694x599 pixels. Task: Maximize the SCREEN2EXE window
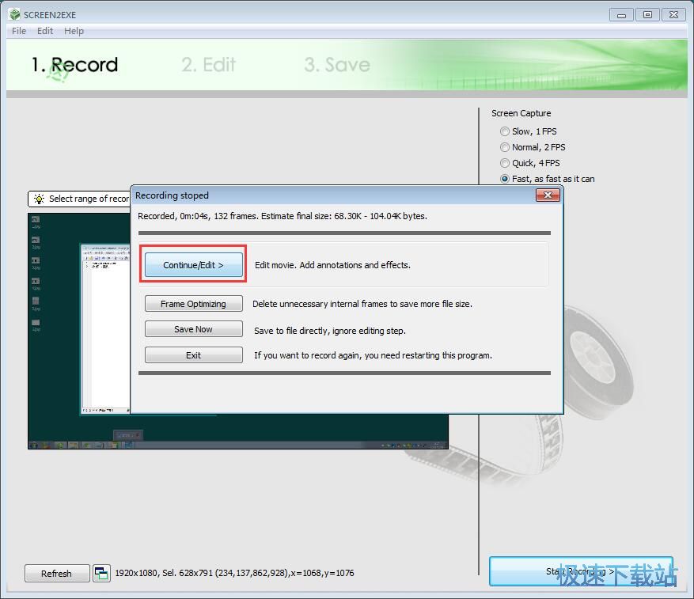click(647, 15)
